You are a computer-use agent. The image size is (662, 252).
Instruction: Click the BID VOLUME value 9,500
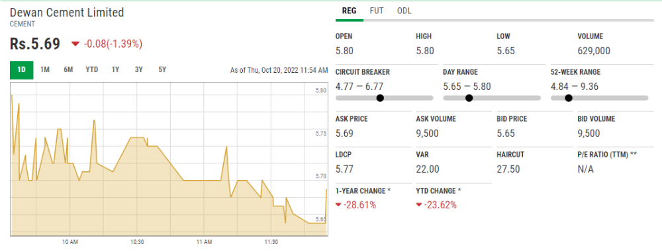coord(589,134)
